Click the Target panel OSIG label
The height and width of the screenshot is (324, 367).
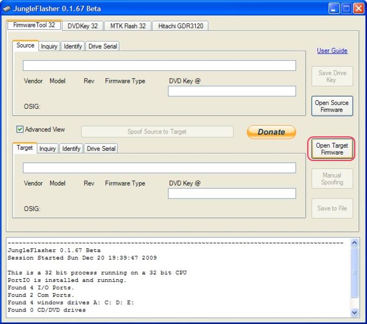tap(32, 209)
